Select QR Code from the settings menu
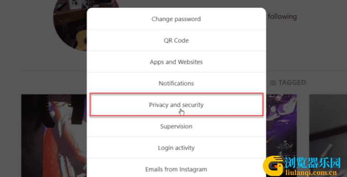The width and height of the screenshot is (347, 177). (176, 40)
